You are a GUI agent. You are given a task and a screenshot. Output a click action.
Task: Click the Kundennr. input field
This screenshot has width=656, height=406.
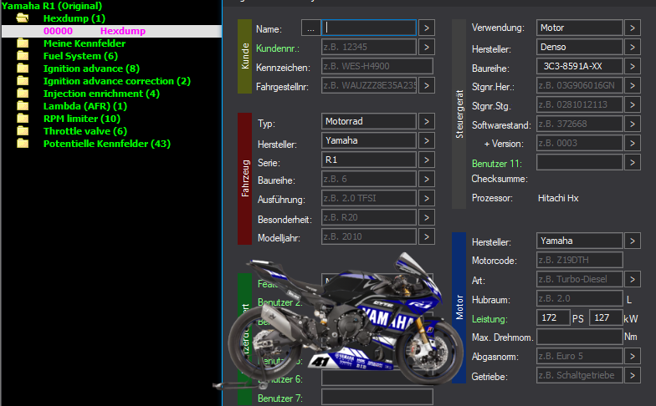[369, 47]
